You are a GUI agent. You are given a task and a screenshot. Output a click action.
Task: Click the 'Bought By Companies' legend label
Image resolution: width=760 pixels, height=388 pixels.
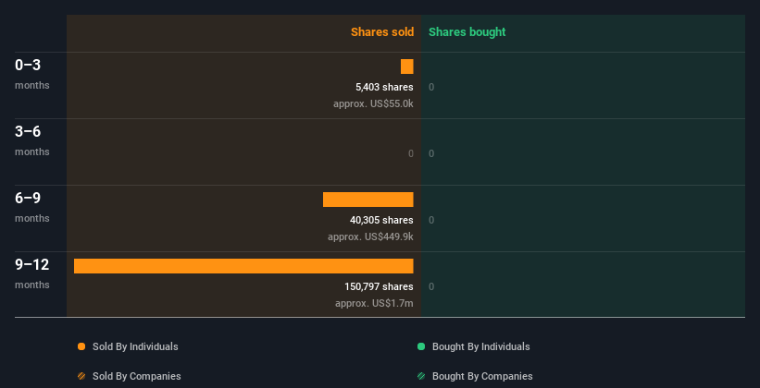click(482, 376)
